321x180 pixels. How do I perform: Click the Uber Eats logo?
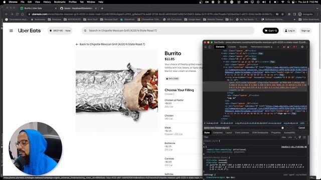29,30
